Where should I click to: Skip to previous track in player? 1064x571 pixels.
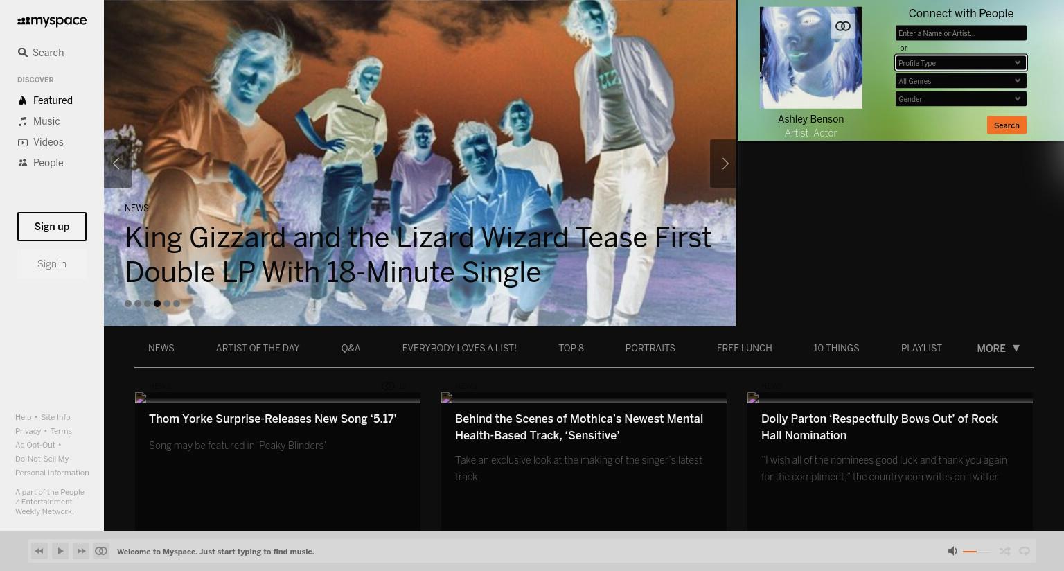39,551
